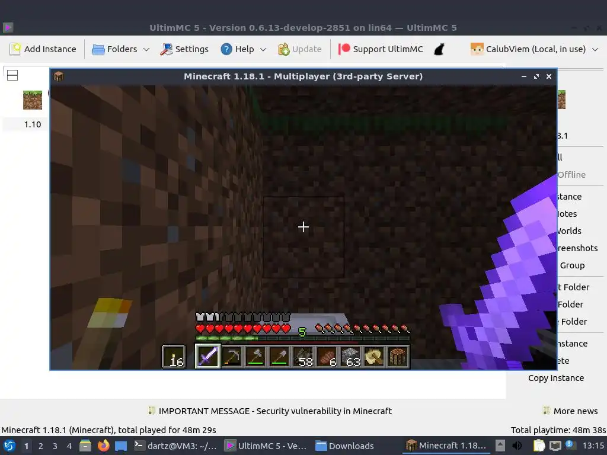The image size is (607, 455).
Task: Switch to workspace 3
Action: pyautogui.click(x=55, y=446)
